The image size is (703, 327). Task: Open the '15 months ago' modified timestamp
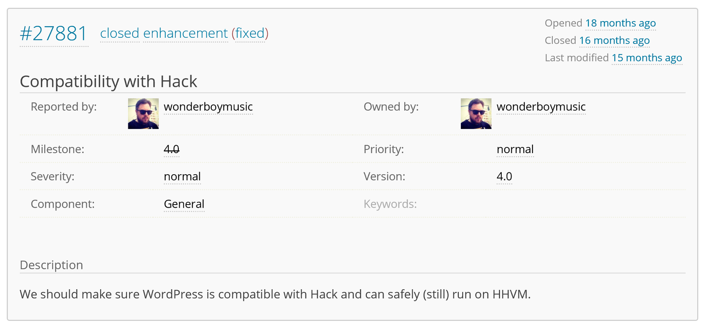click(647, 58)
